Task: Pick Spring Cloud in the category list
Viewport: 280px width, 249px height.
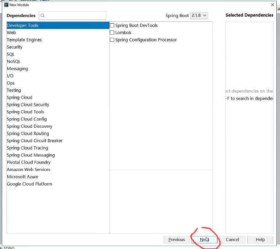Action: [x=58, y=98]
